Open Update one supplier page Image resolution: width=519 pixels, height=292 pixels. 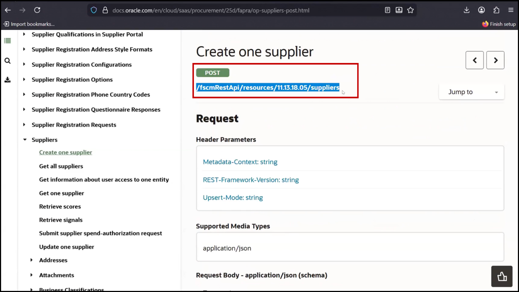[66, 247]
